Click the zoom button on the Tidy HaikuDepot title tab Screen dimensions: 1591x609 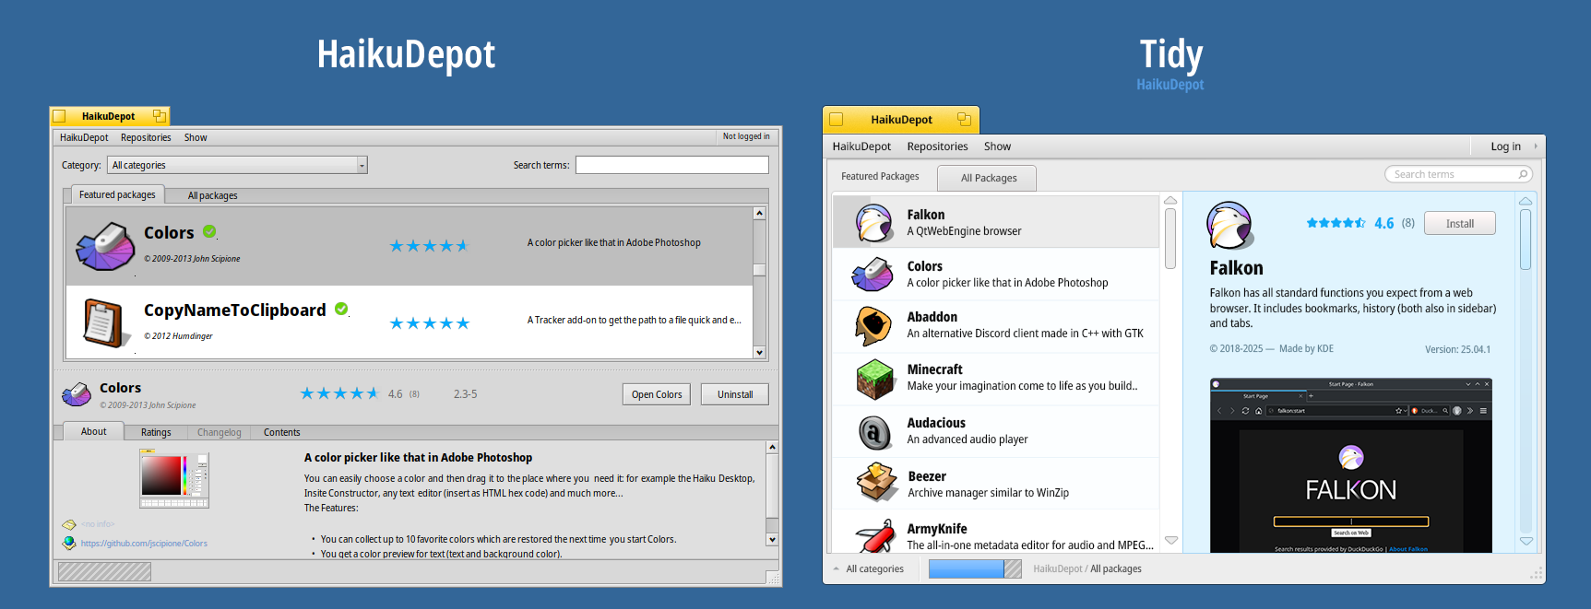click(964, 119)
